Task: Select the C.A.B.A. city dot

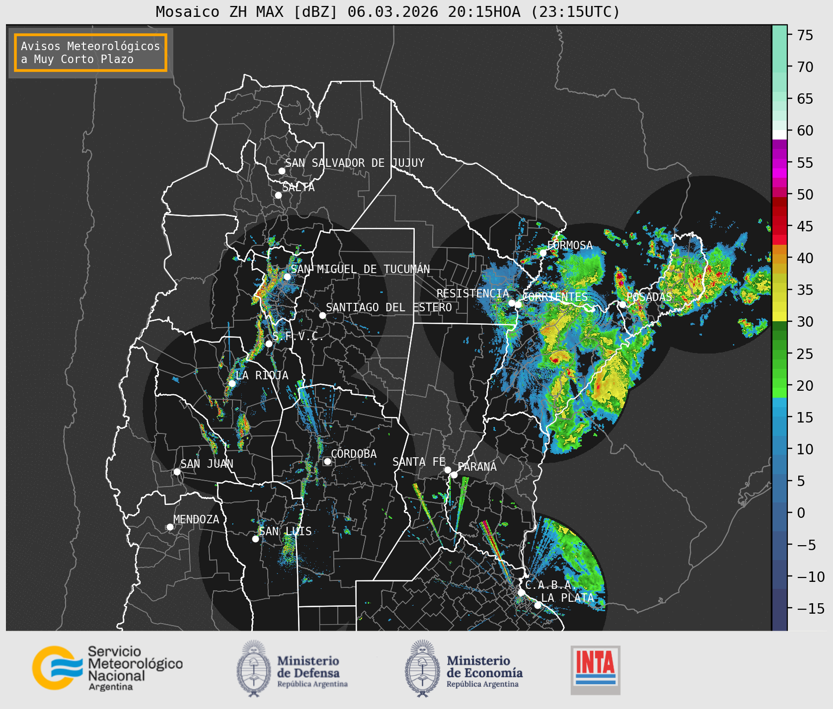Action: 522,592
